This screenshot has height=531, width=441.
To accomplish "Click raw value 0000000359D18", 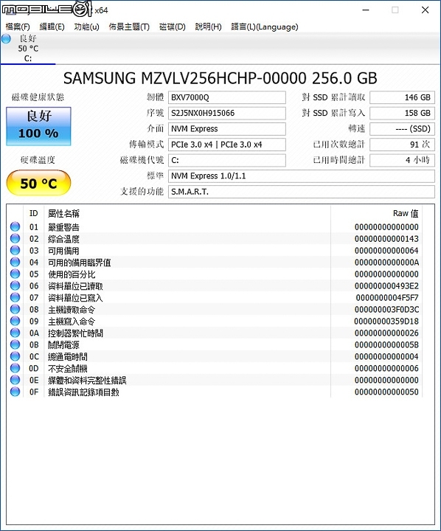I will 386,321.
